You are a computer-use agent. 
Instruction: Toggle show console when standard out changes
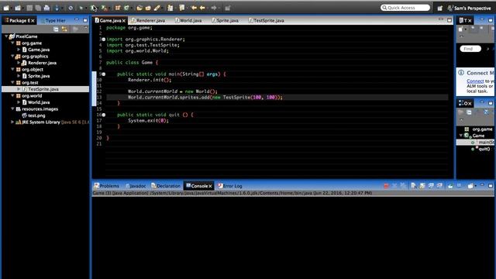click(x=431, y=186)
